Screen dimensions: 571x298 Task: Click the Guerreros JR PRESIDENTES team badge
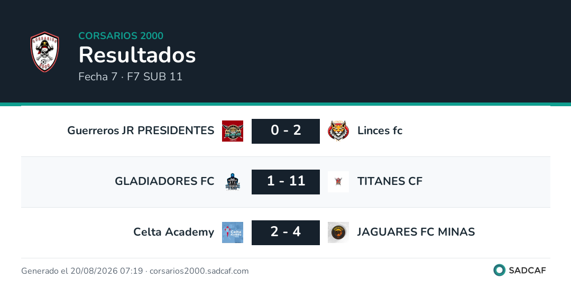(x=233, y=131)
